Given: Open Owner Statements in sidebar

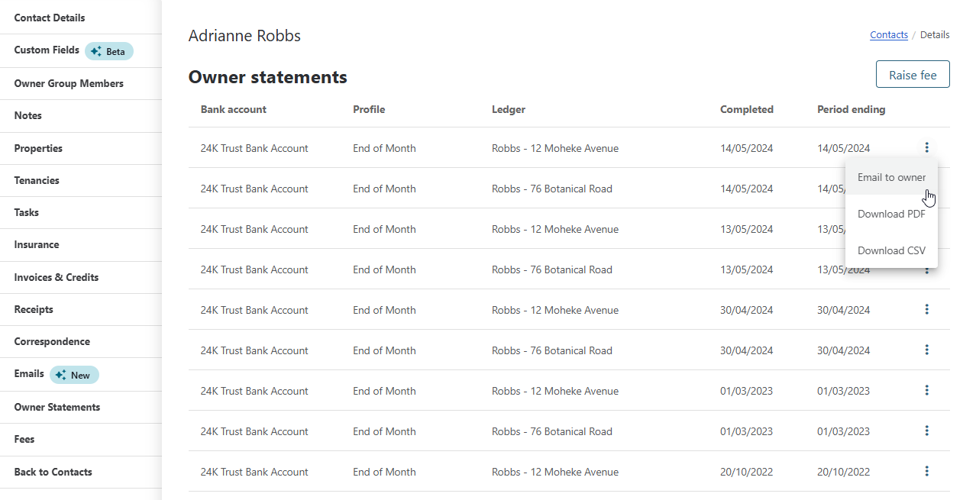Looking at the screenshot, I should point(57,407).
